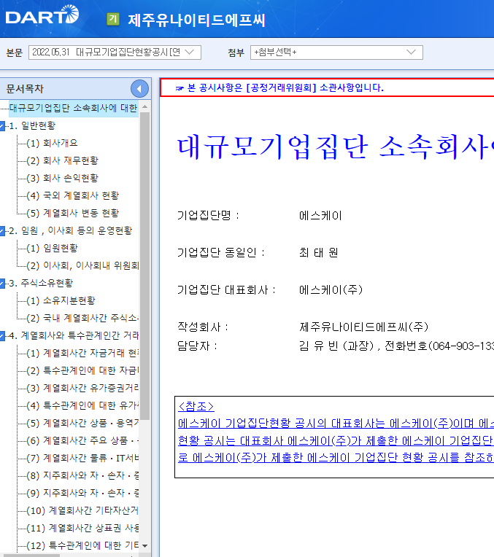Open the 본문 document date dropdown
This screenshot has height=557, width=494.
pyautogui.click(x=115, y=52)
